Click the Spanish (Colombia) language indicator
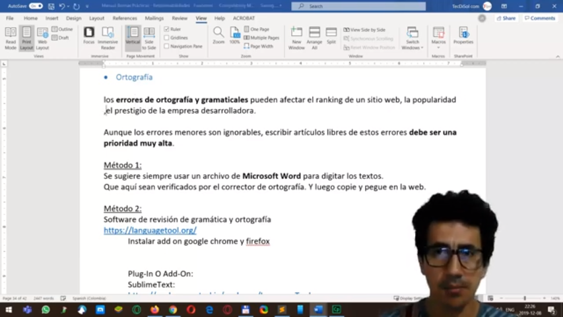Image resolution: width=563 pixels, height=317 pixels. (x=89, y=299)
